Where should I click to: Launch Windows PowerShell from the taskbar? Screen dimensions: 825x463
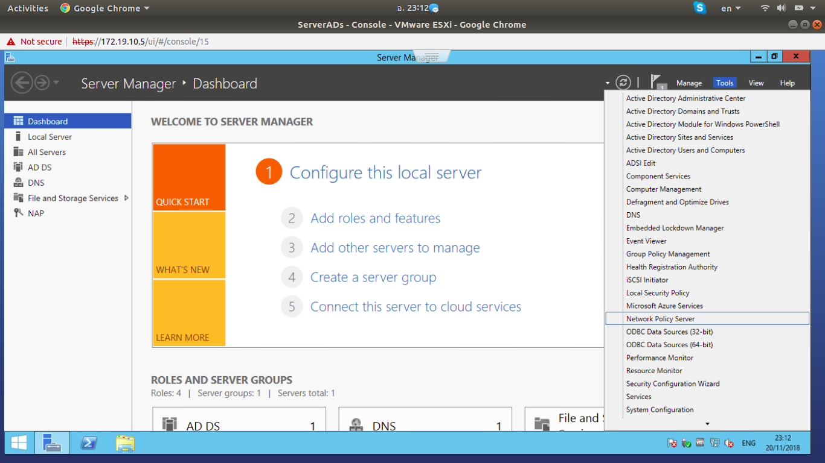pos(88,443)
